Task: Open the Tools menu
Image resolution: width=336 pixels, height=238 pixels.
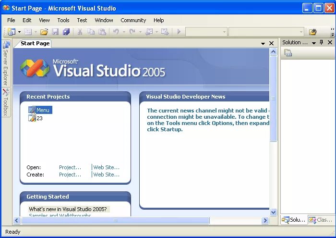Action: [x=63, y=20]
